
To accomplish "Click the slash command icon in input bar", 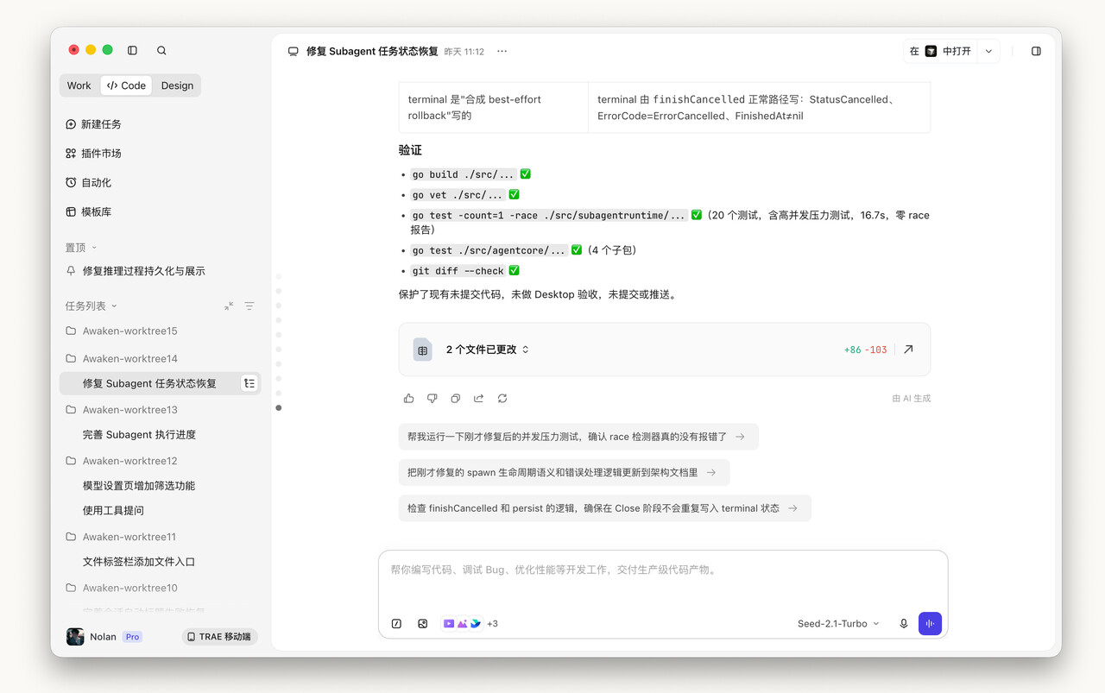I will [x=396, y=623].
